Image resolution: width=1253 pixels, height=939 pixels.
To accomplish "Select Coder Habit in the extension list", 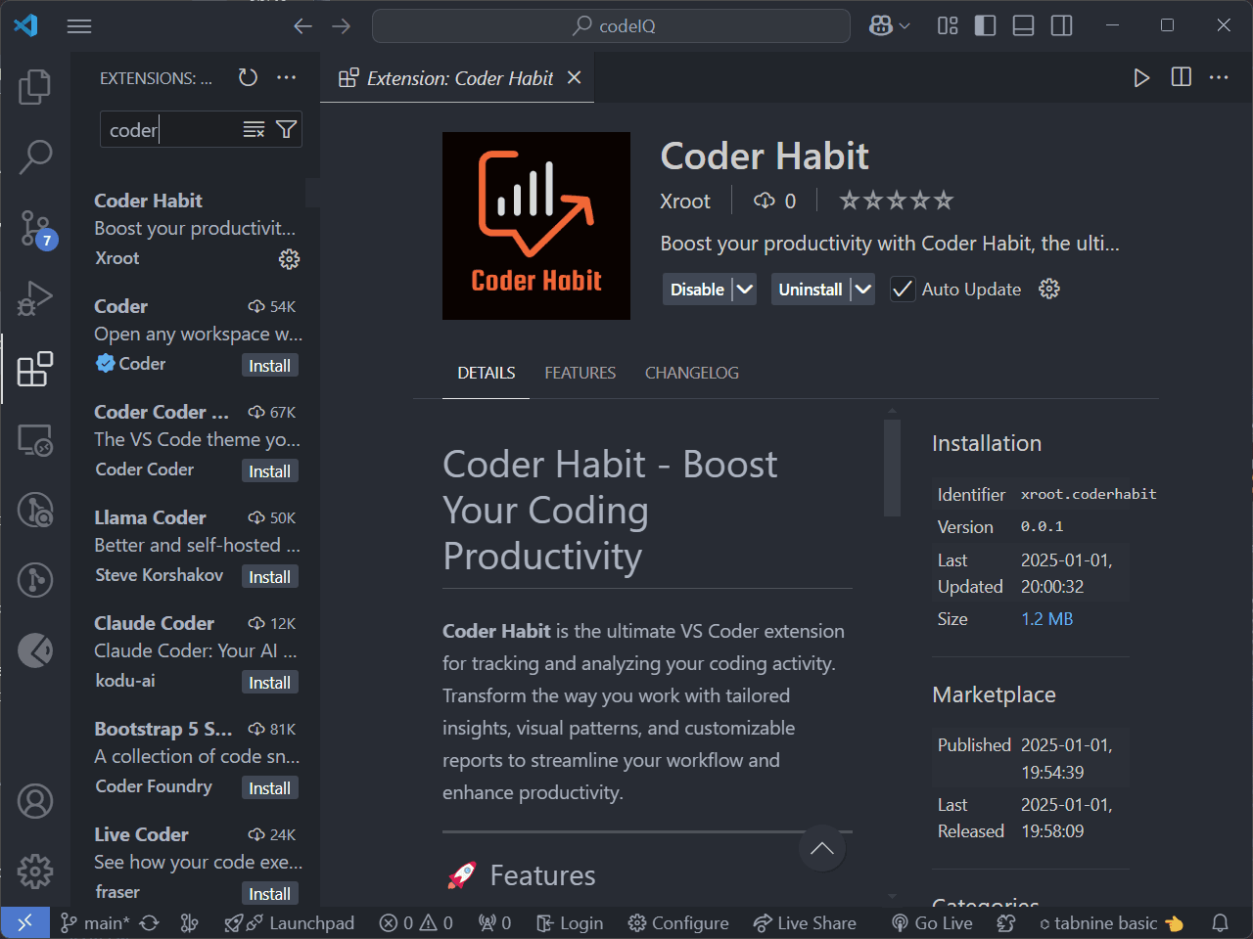I will [195, 229].
